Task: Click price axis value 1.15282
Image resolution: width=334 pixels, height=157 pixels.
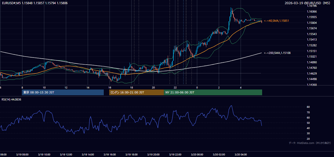Action: (x=312, y=45)
